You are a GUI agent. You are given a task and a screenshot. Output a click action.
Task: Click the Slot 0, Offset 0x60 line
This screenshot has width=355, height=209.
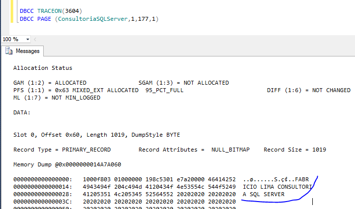pyautogui.click(x=96, y=135)
